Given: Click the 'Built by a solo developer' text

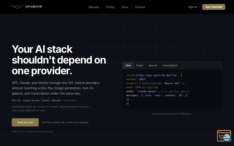Looking at the screenshot, I should 32,132.
